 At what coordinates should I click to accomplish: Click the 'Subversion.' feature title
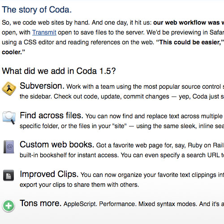tap(42, 86)
